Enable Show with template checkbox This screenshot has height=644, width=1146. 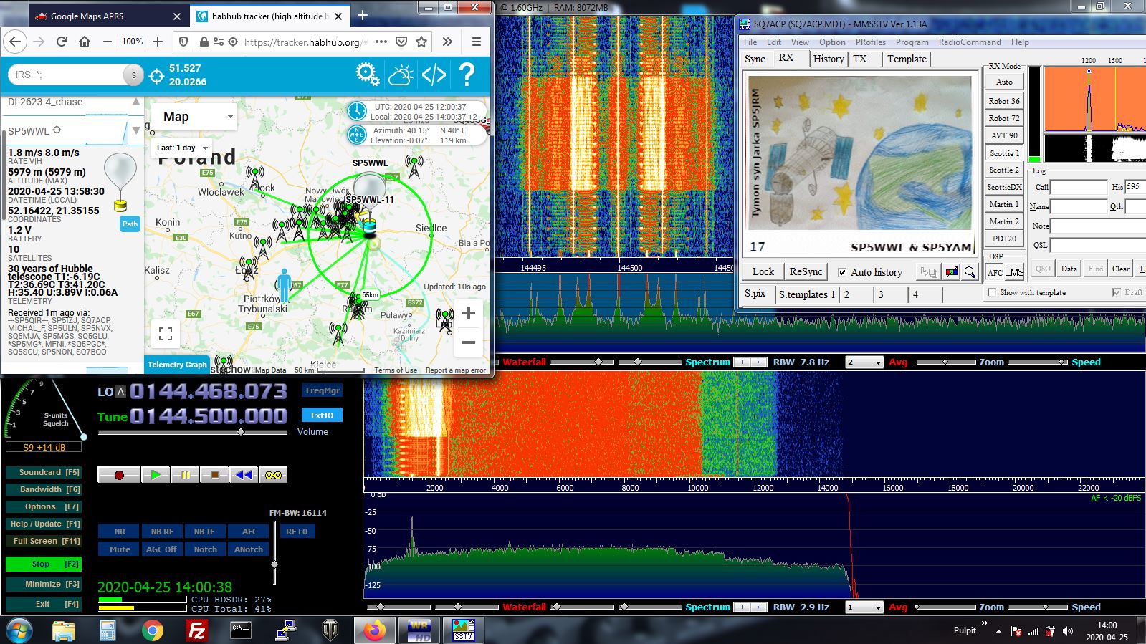click(x=992, y=292)
